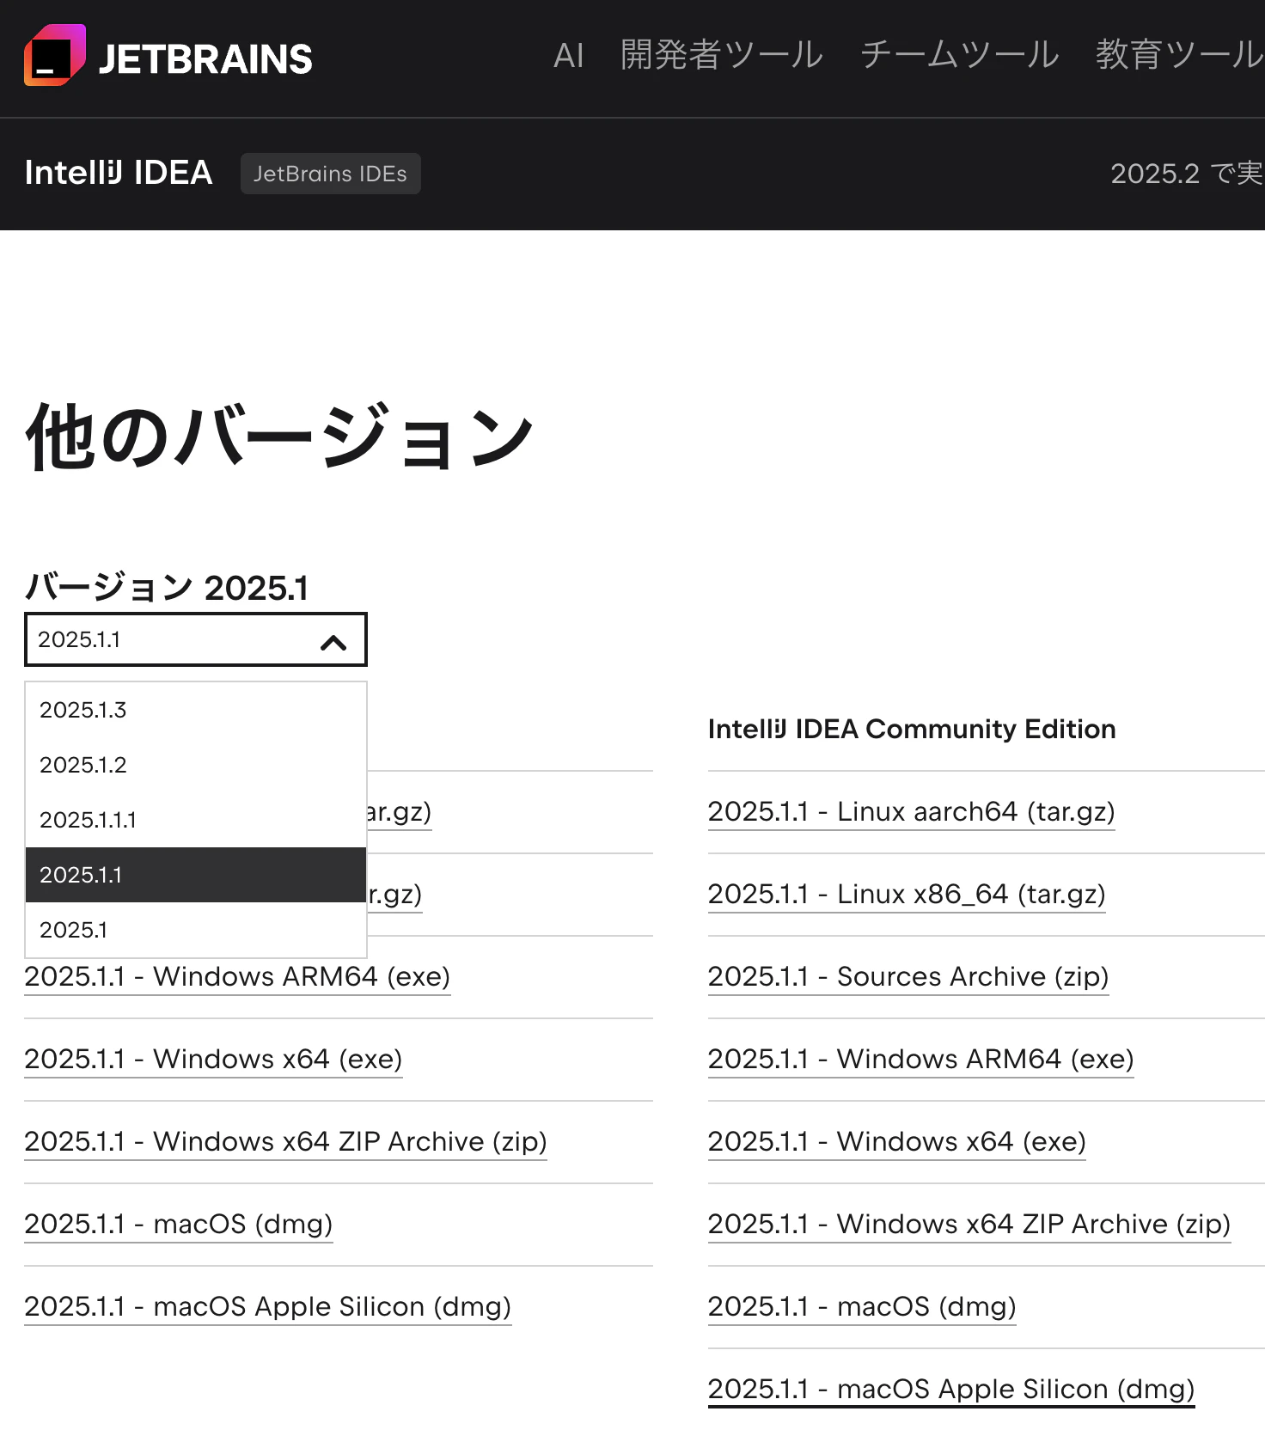Screen dimensions: 1265x1442
Task: Click the バージョン 2025.1 label
Action: coord(167,588)
